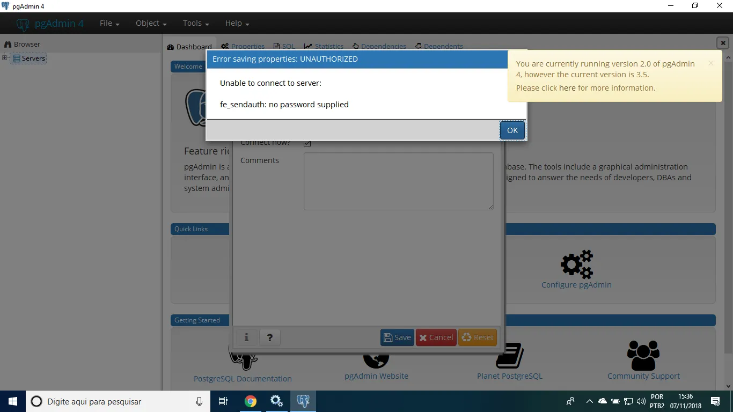The width and height of the screenshot is (733, 412).
Task: Open the 'here' link for version information
Action: [x=567, y=88]
